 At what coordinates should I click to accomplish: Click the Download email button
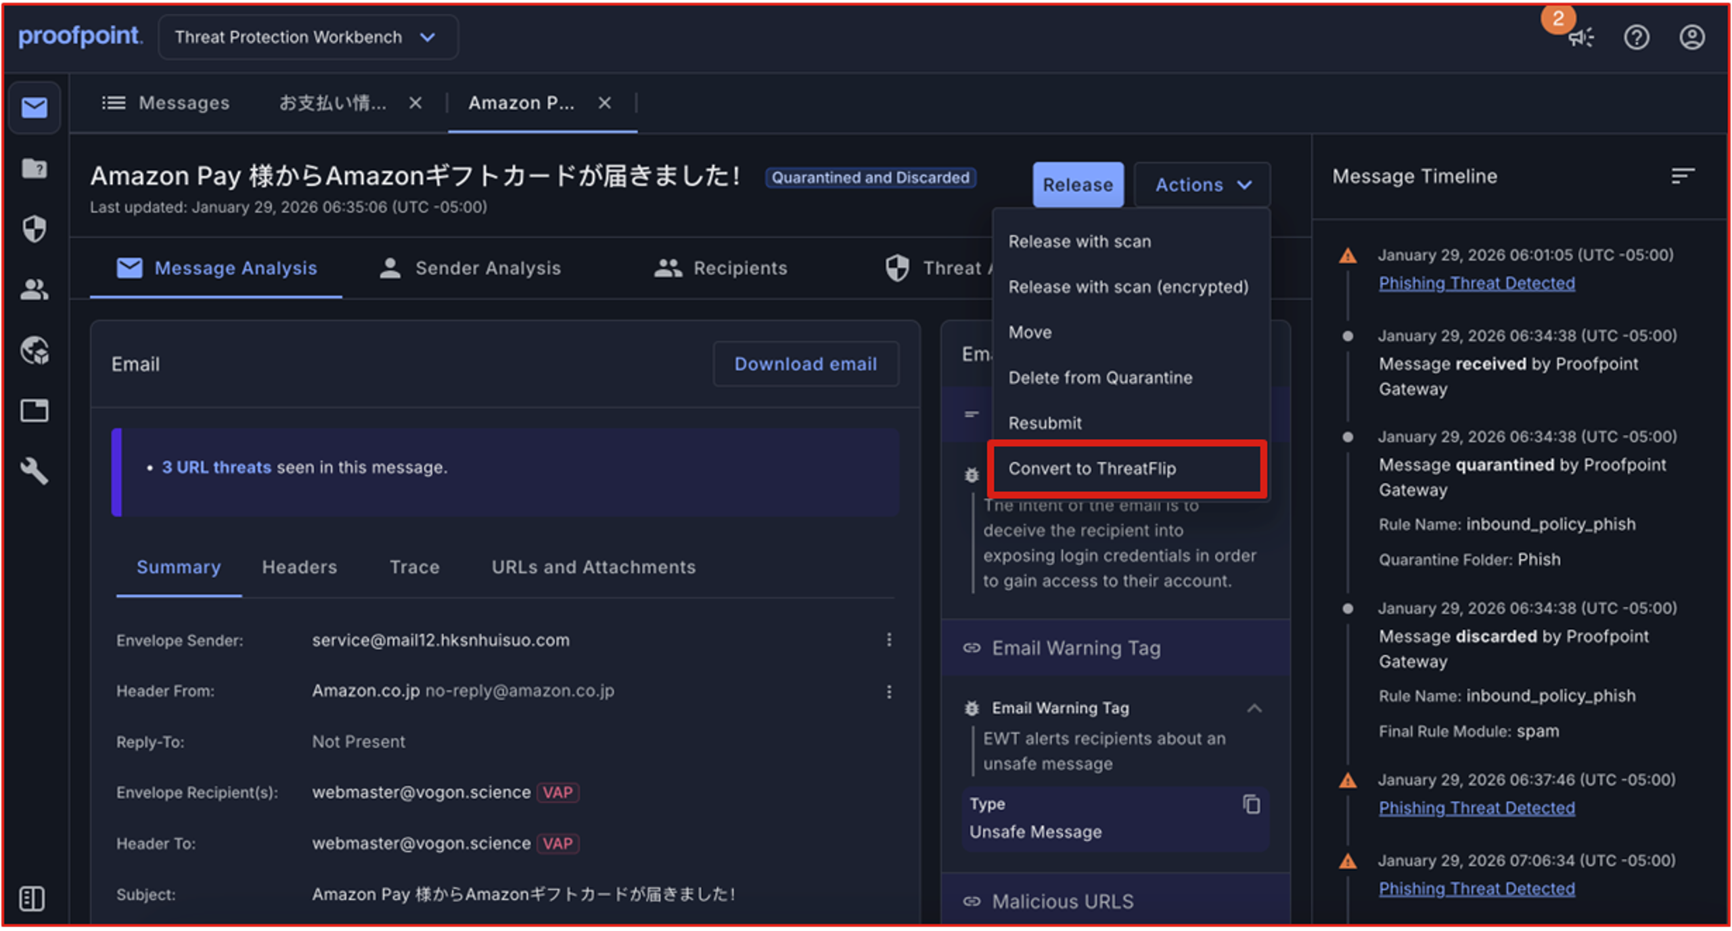(805, 364)
